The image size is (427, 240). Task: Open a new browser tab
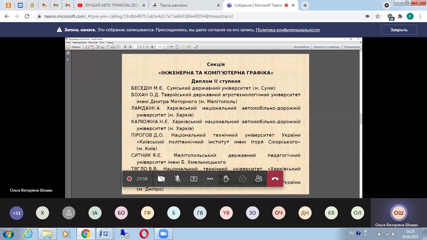coord(305,5)
